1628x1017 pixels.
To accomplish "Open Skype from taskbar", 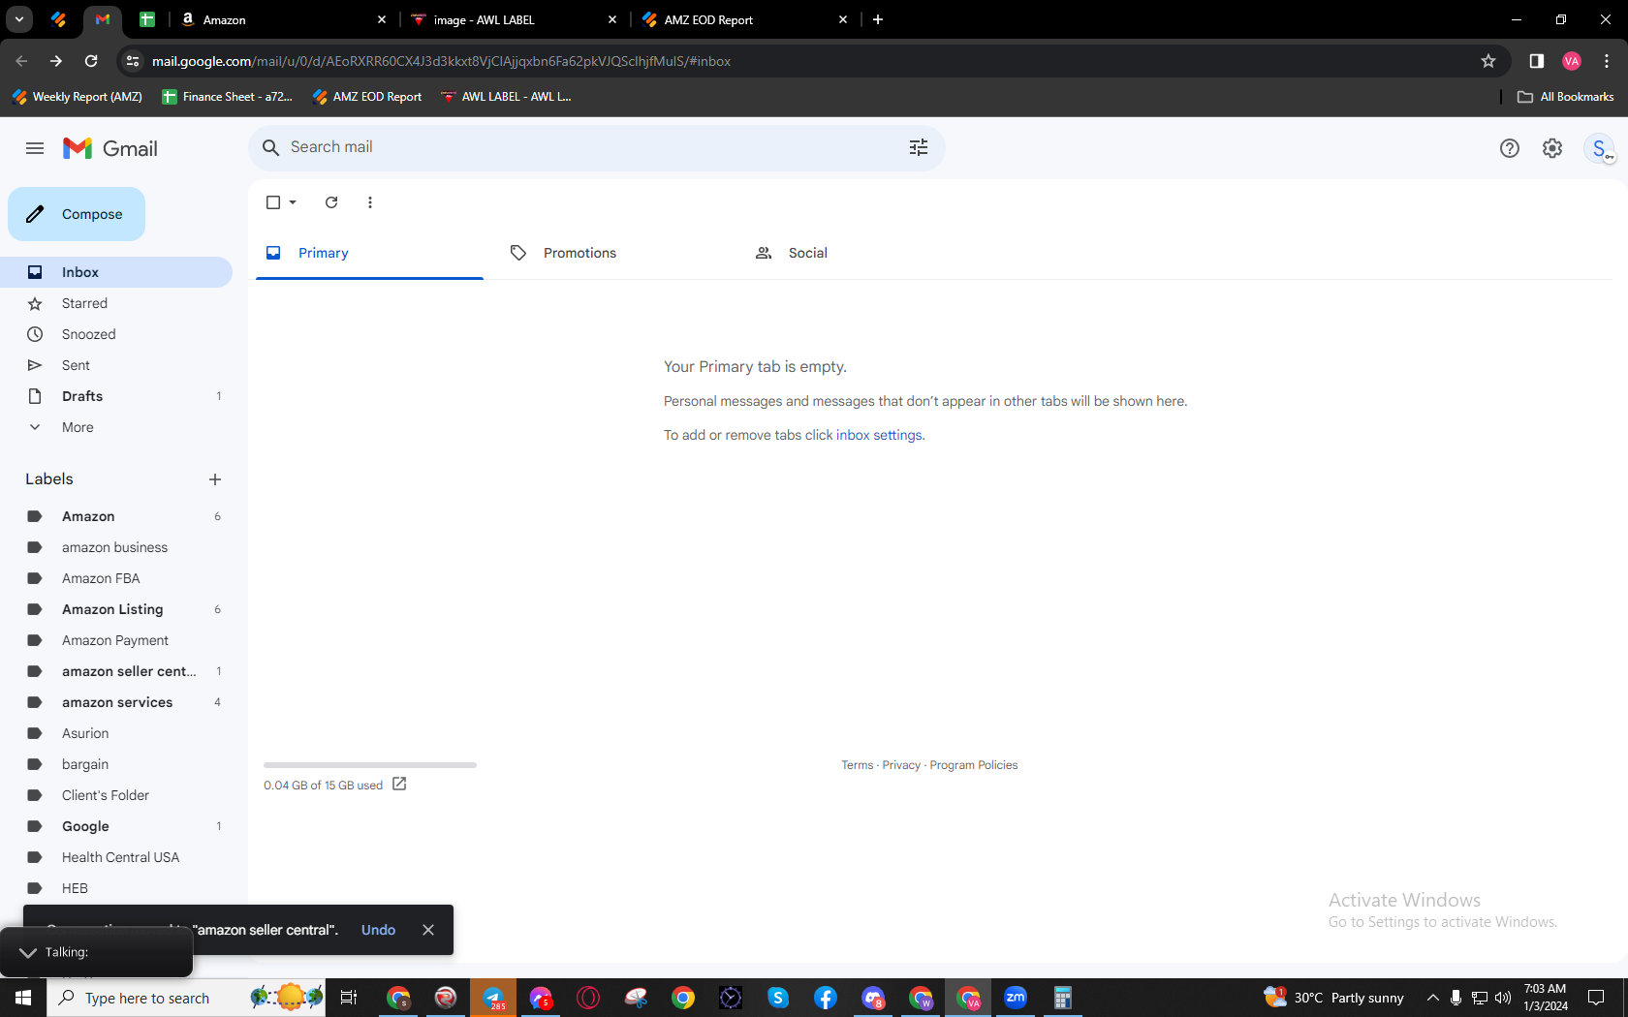I will click(778, 998).
